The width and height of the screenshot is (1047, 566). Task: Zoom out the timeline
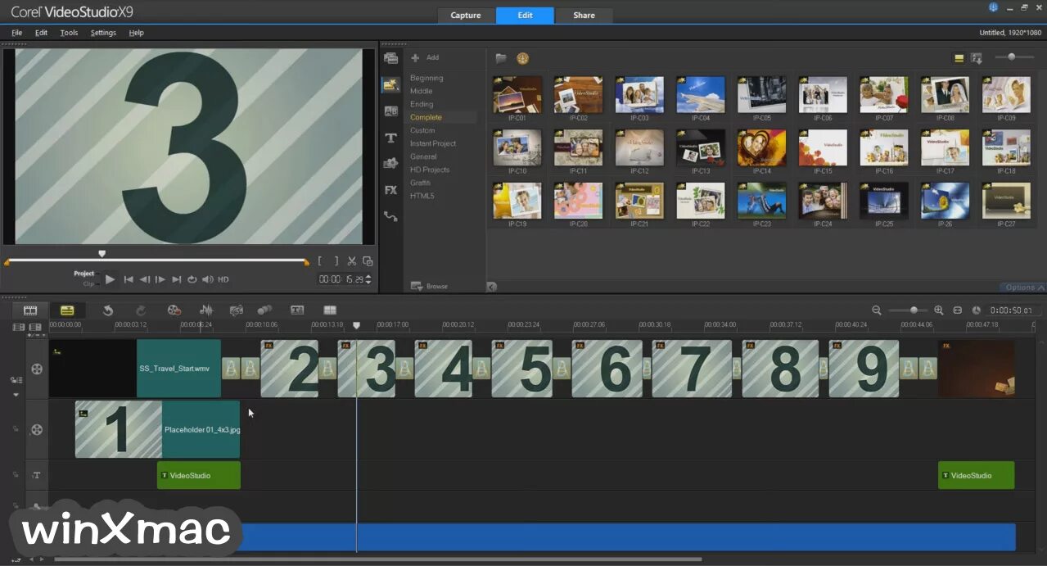877,310
